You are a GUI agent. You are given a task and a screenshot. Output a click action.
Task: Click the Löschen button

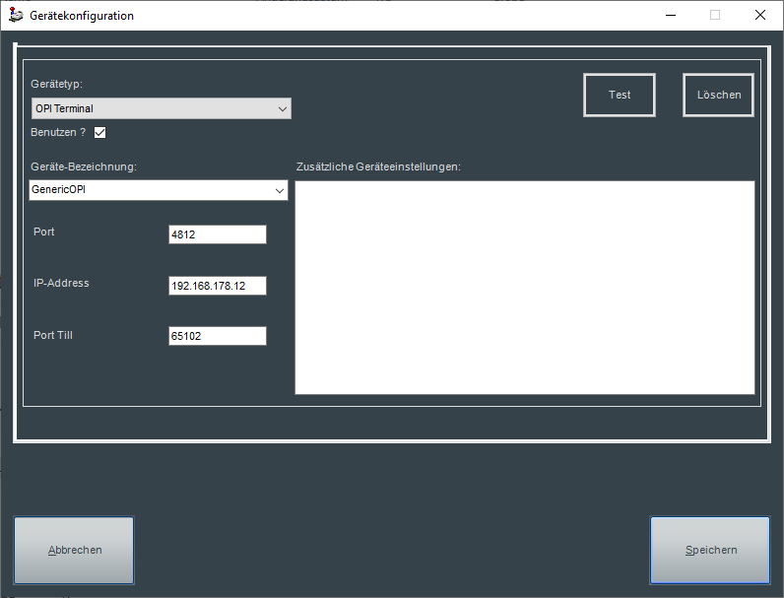point(718,96)
